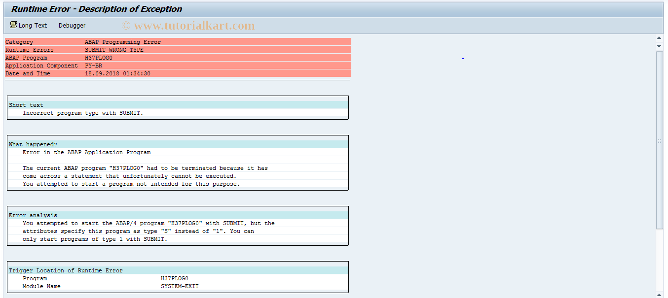
Task: Click 'Trigger Location of Runtime Error' heading
Action: pos(66,270)
